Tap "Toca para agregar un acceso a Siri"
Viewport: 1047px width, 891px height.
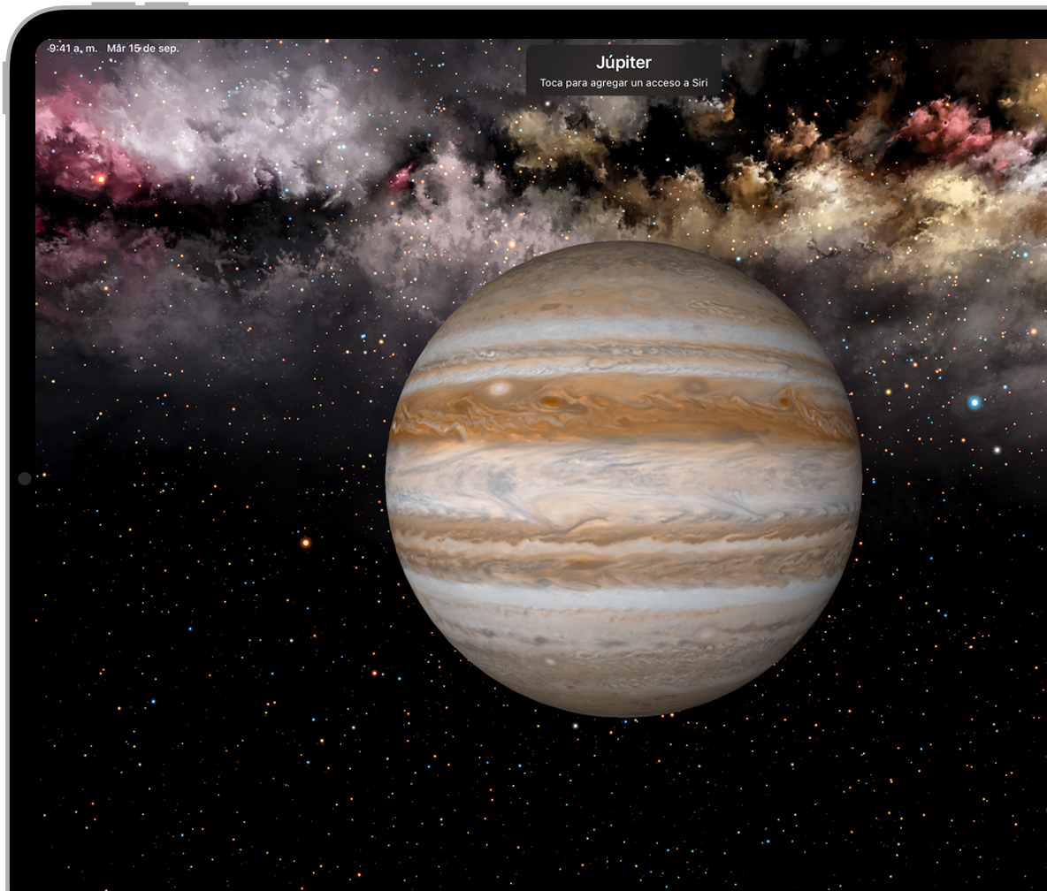623,83
